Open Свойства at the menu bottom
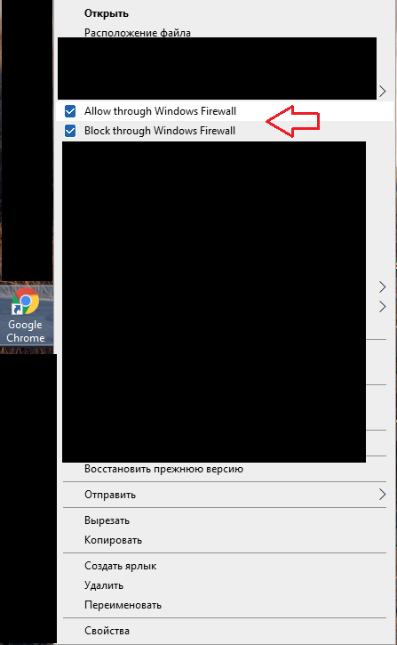Image resolution: width=397 pixels, height=645 pixels. click(107, 631)
